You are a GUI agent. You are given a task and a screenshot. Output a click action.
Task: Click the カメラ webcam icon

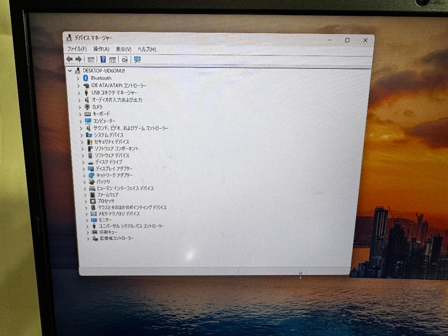[x=87, y=107]
